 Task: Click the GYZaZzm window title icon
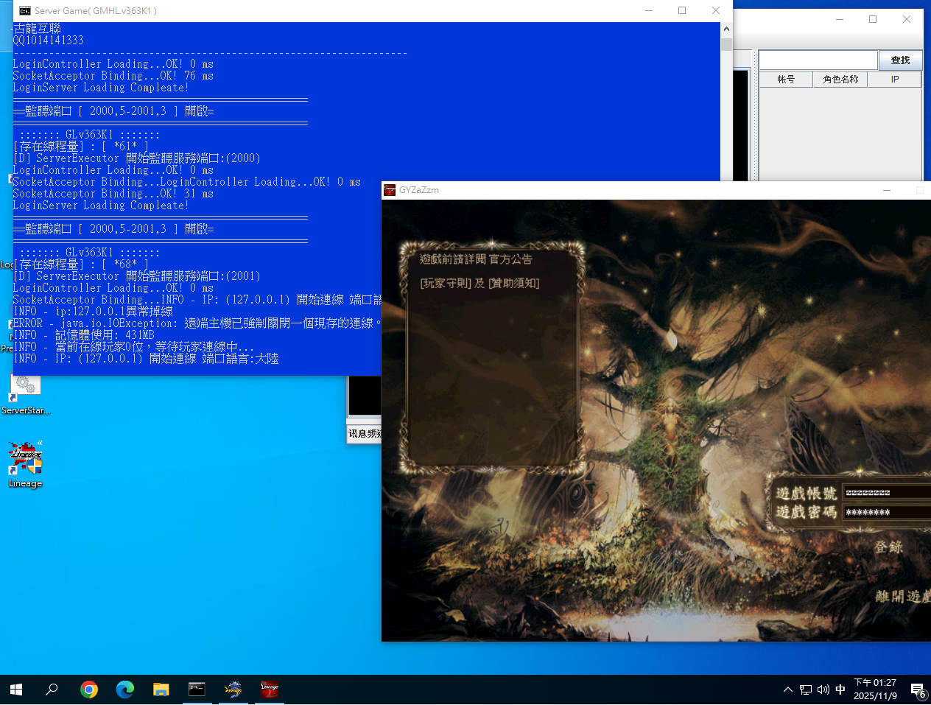click(390, 189)
